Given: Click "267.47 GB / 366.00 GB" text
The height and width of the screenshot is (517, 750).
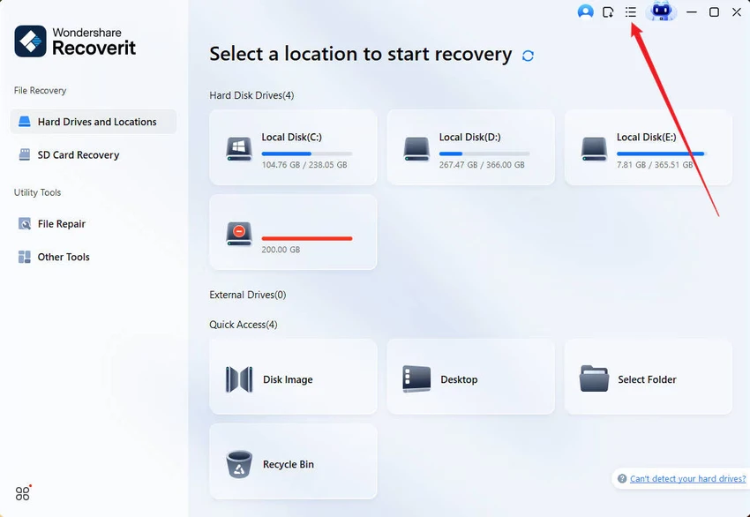Looking at the screenshot, I should (x=482, y=164).
